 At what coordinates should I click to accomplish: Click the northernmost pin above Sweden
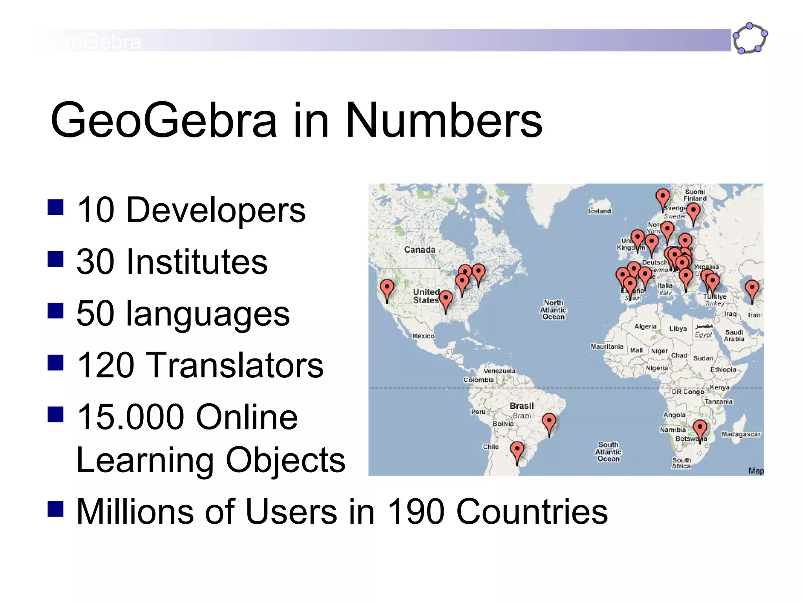(663, 201)
